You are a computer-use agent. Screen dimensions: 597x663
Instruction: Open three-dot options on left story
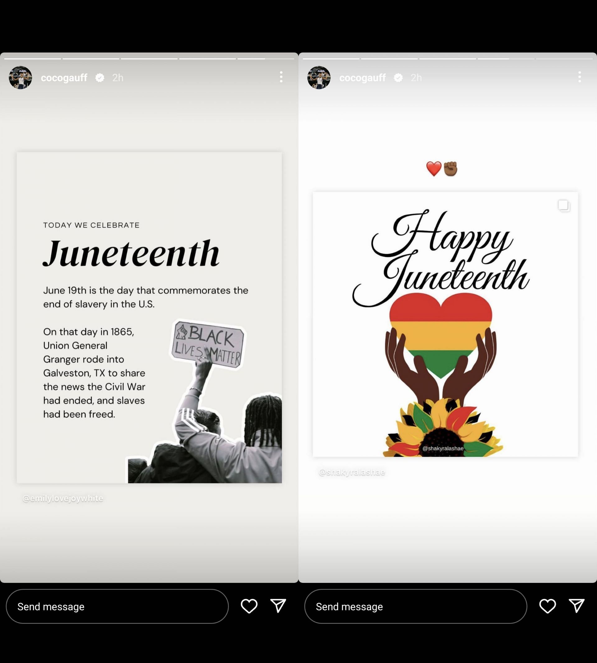pos(281,77)
